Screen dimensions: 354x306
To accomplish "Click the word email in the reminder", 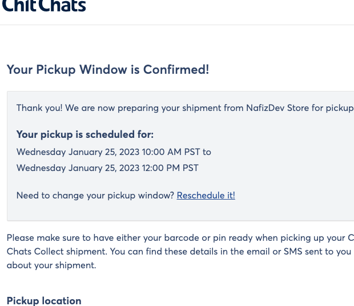I will click(x=258, y=252).
